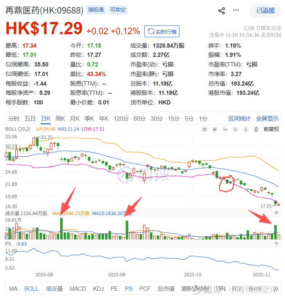Screen dimensions: 285x298
Task: Select the MA indicator tab
Action: pyautogui.click(x=13, y=289)
